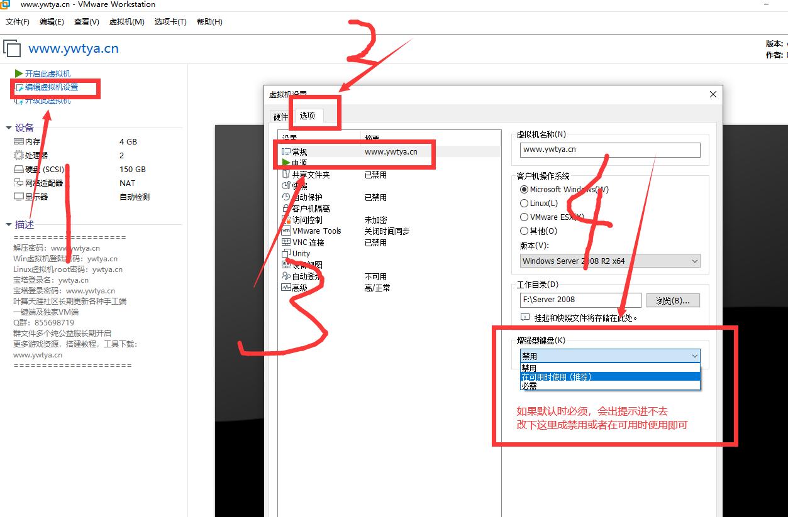Select the VMware ESX(X) radio button
Screen dimensions: 788x517
[x=524, y=217]
